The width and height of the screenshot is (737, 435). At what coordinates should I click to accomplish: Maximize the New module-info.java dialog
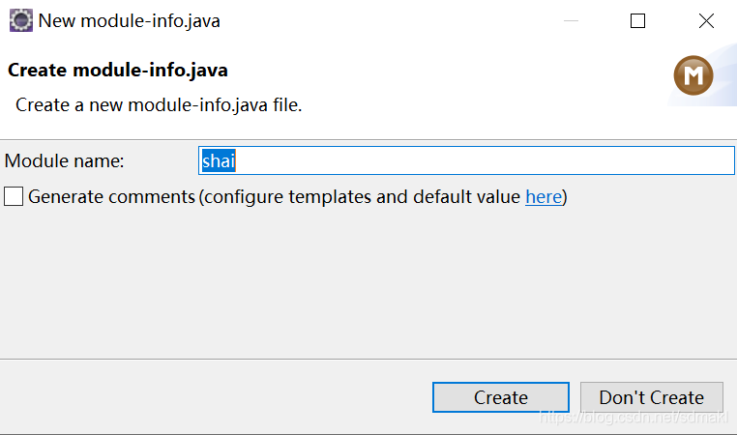click(x=637, y=20)
